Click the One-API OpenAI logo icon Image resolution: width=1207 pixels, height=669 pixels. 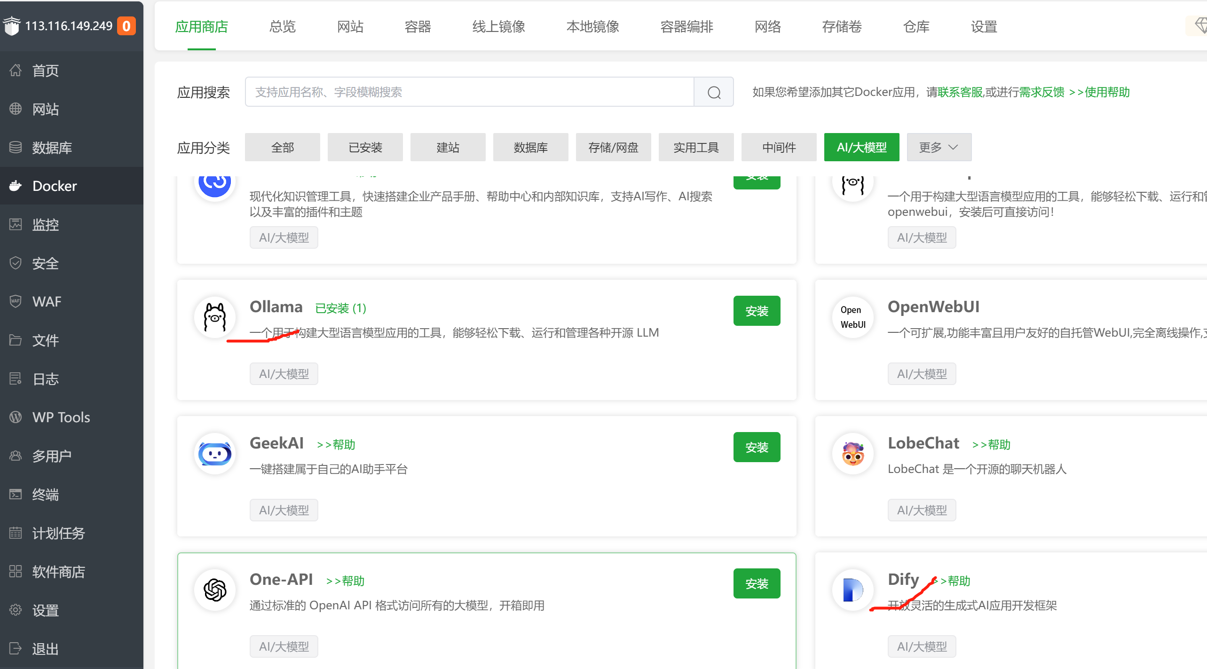click(x=215, y=590)
